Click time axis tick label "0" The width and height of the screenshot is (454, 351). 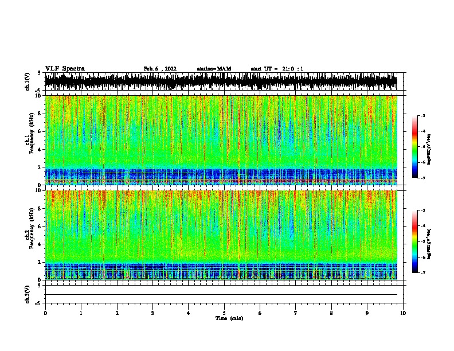pos(45,313)
